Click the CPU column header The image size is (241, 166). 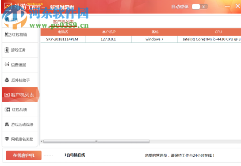[x=218, y=32]
